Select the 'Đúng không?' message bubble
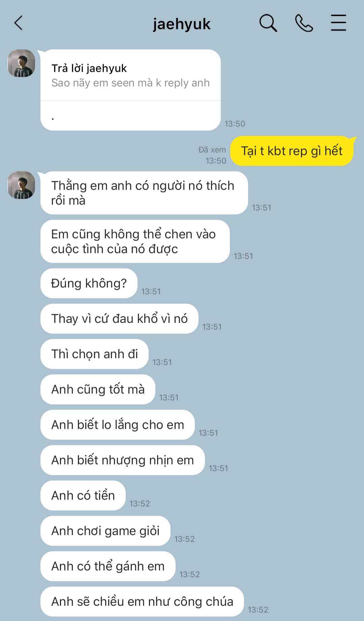This screenshot has width=364, height=621. pos(89,283)
